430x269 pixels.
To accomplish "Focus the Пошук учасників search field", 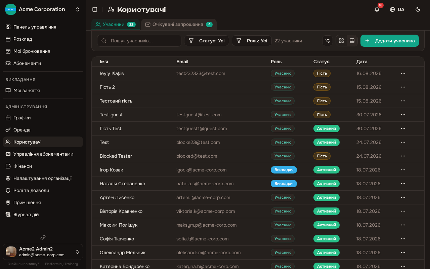I will (139, 41).
